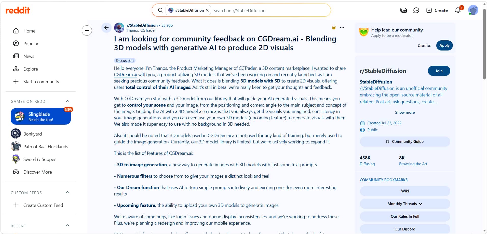
Task: Click the 458K Diffusing member count
Action: pyautogui.click(x=367, y=161)
